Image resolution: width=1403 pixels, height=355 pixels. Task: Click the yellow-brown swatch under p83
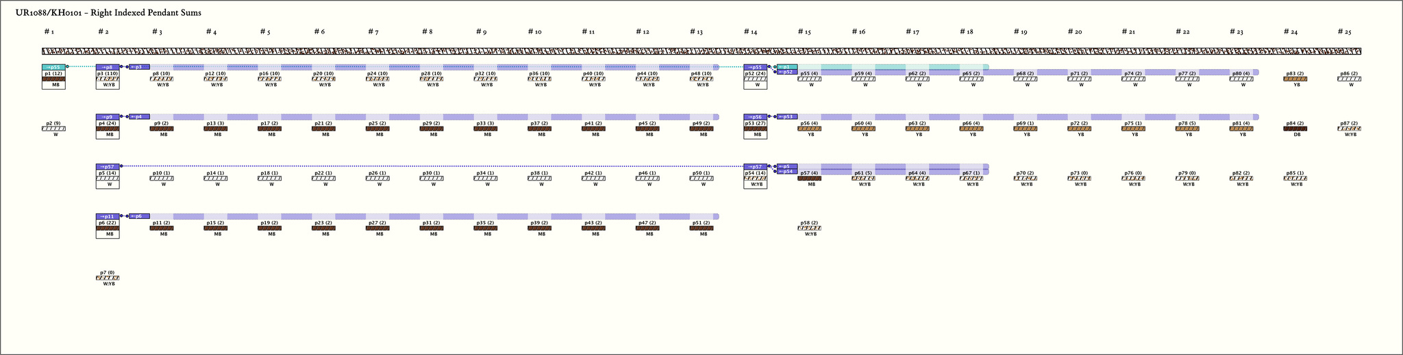(x=1294, y=79)
